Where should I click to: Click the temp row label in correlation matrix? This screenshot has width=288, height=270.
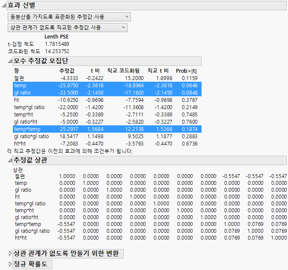coord(21,183)
